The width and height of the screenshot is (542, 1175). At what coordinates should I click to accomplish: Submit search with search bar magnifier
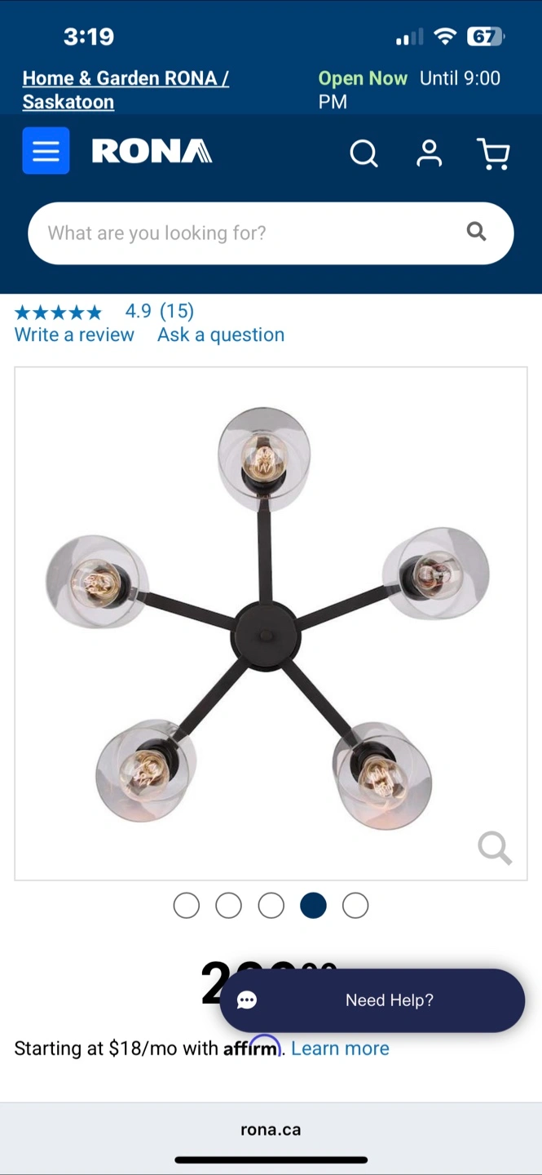477,232
